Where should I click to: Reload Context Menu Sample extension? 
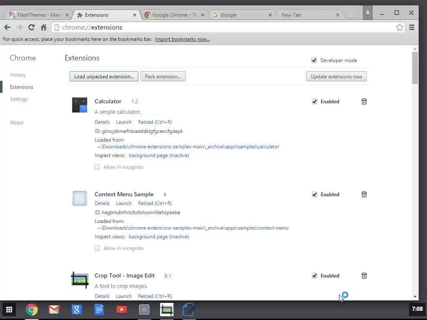pos(155,203)
